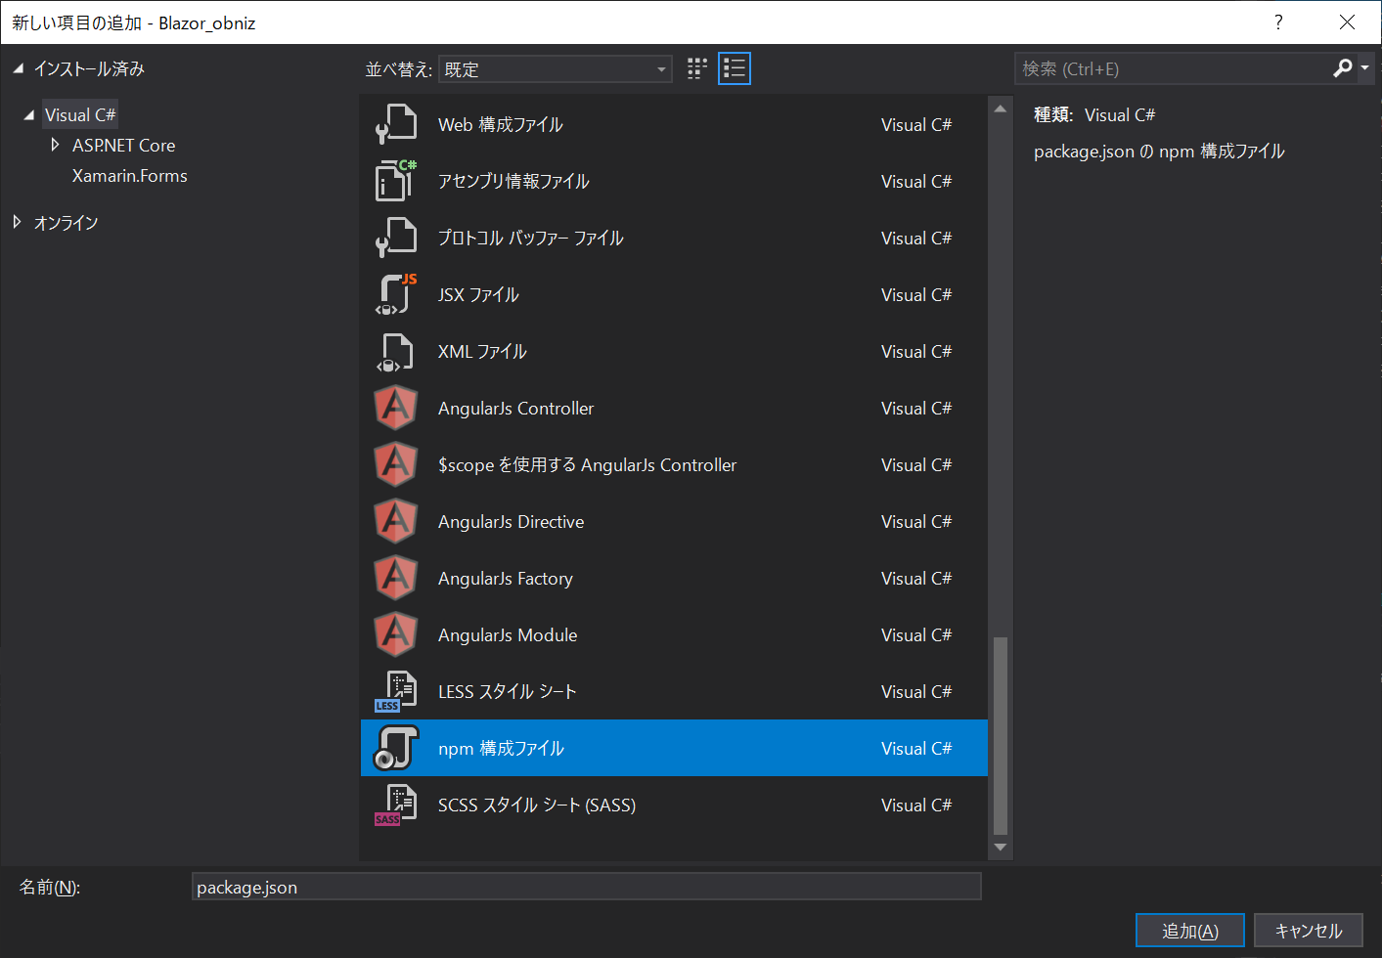This screenshot has width=1382, height=958.
Task: Focus the 検索 (Ctrl+E) search box
Action: point(1174,68)
